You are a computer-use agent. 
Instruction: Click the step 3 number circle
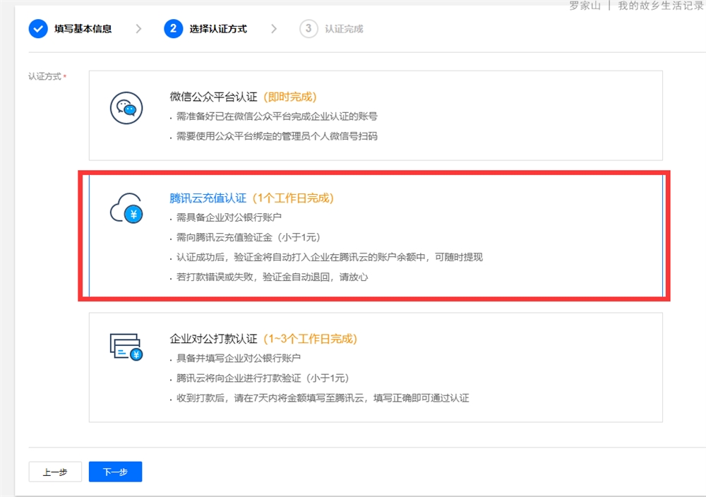click(309, 29)
